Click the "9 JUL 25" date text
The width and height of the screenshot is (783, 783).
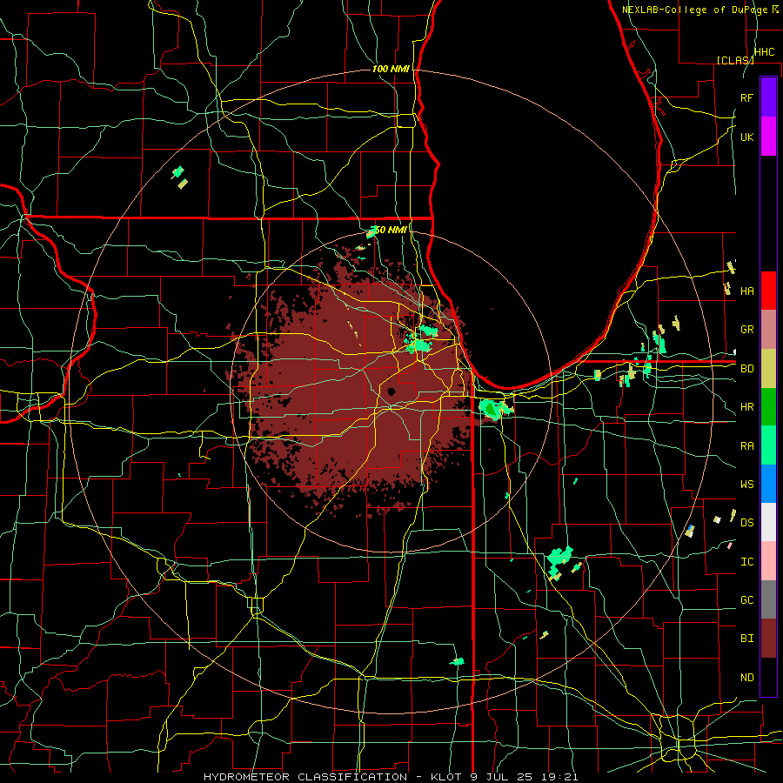[x=502, y=777]
